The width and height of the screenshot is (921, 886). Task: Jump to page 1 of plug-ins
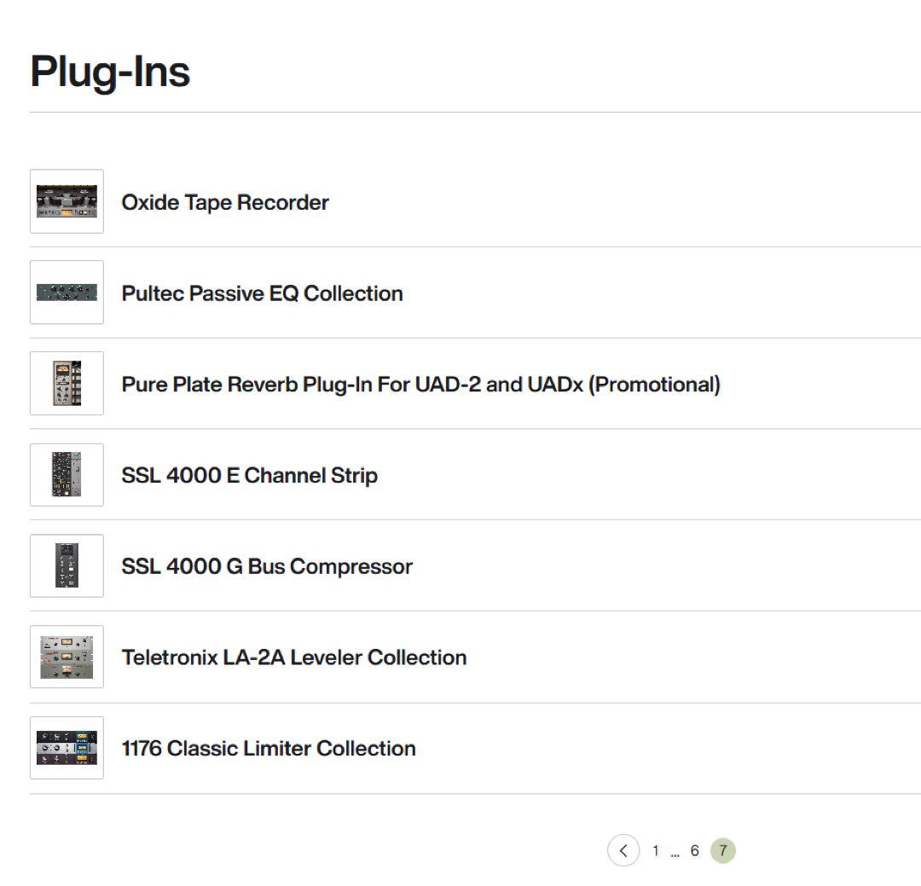coord(656,850)
